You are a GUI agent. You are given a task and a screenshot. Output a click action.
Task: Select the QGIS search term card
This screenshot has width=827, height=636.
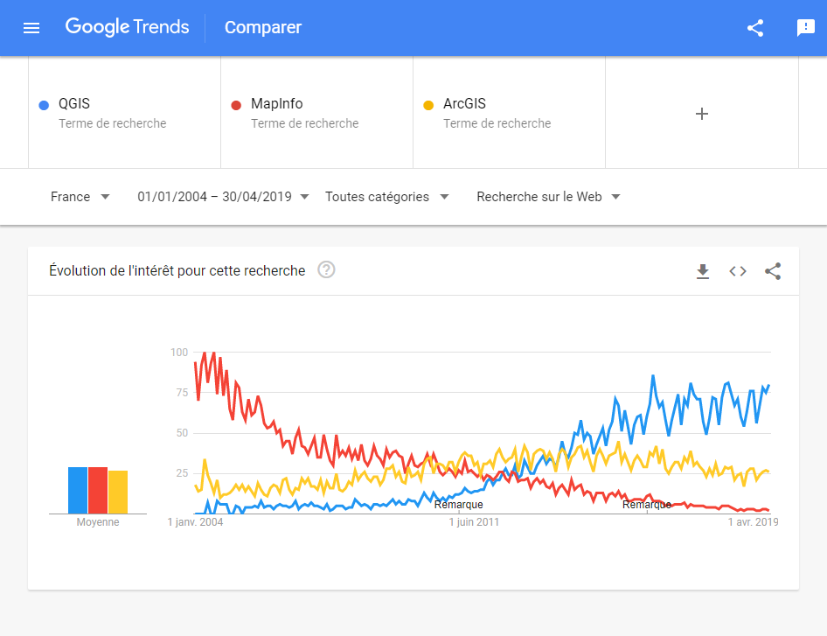point(124,113)
